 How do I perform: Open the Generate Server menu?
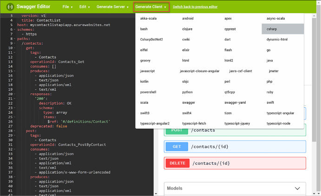[112, 7]
